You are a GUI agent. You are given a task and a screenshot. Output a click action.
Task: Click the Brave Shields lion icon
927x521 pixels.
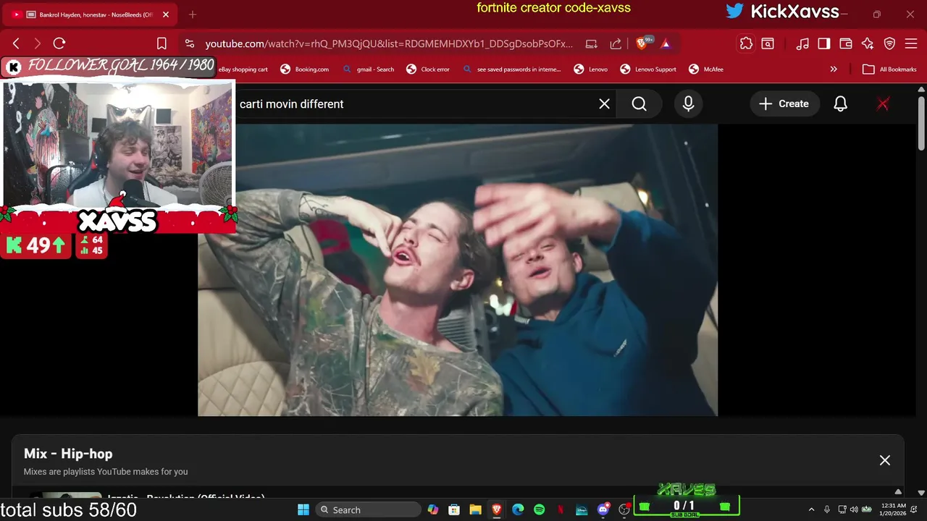[641, 44]
